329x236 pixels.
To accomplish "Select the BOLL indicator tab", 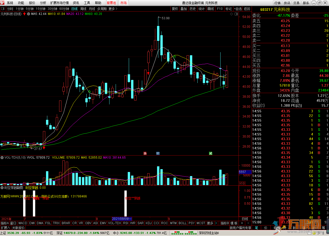I will [182, 223].
